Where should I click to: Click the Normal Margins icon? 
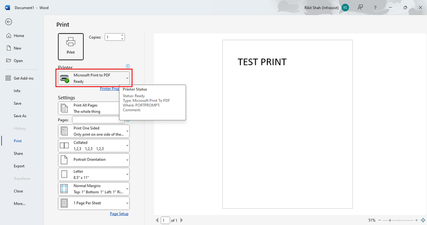(x=64, y=189)
